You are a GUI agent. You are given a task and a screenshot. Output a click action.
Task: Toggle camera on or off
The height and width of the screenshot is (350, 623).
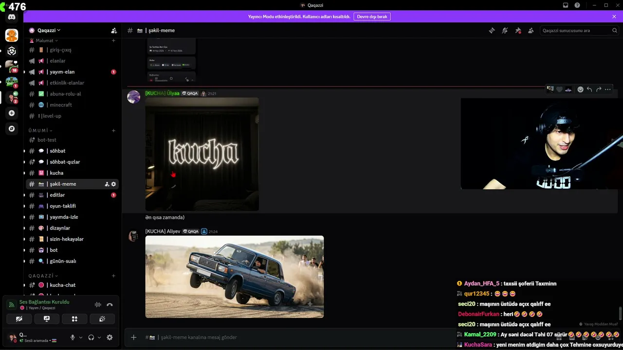point(19,319)
